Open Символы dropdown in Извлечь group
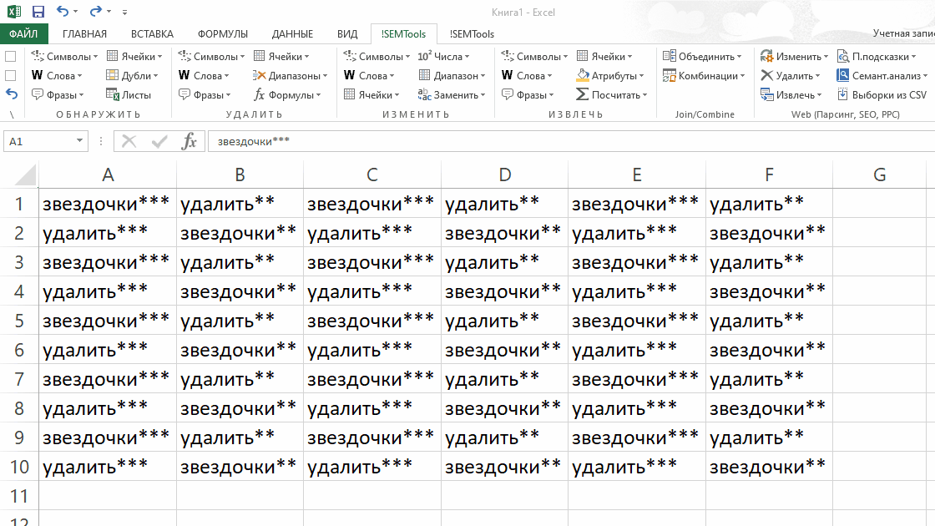 pyautogui.click(x=534, y=57)
